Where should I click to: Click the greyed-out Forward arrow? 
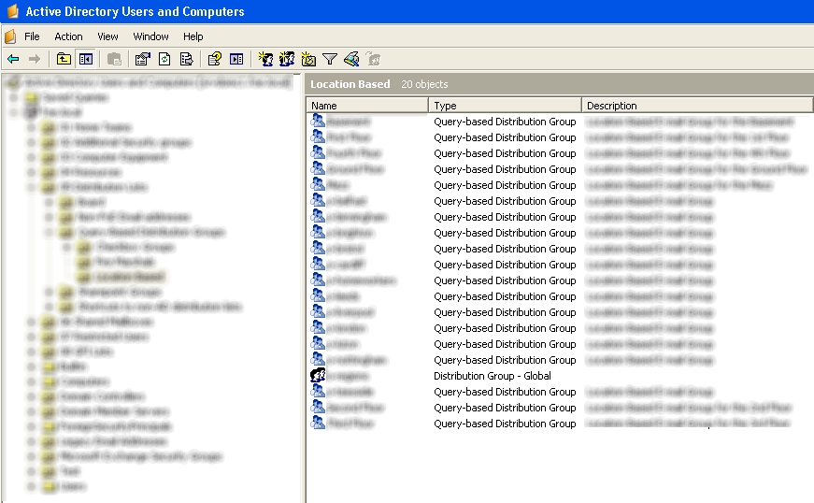35,60
